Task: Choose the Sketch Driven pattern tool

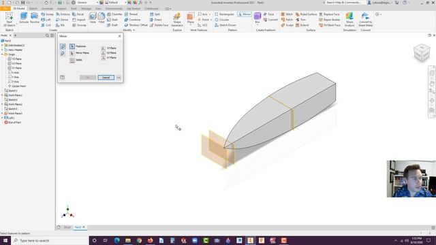Action: [225, 25]
